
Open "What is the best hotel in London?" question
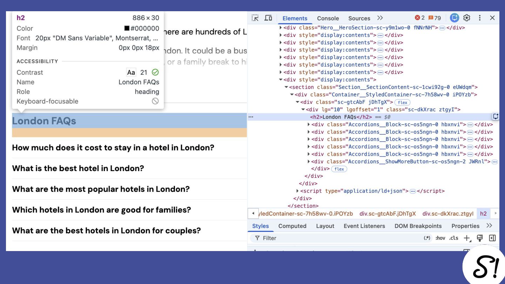(78, 168)
